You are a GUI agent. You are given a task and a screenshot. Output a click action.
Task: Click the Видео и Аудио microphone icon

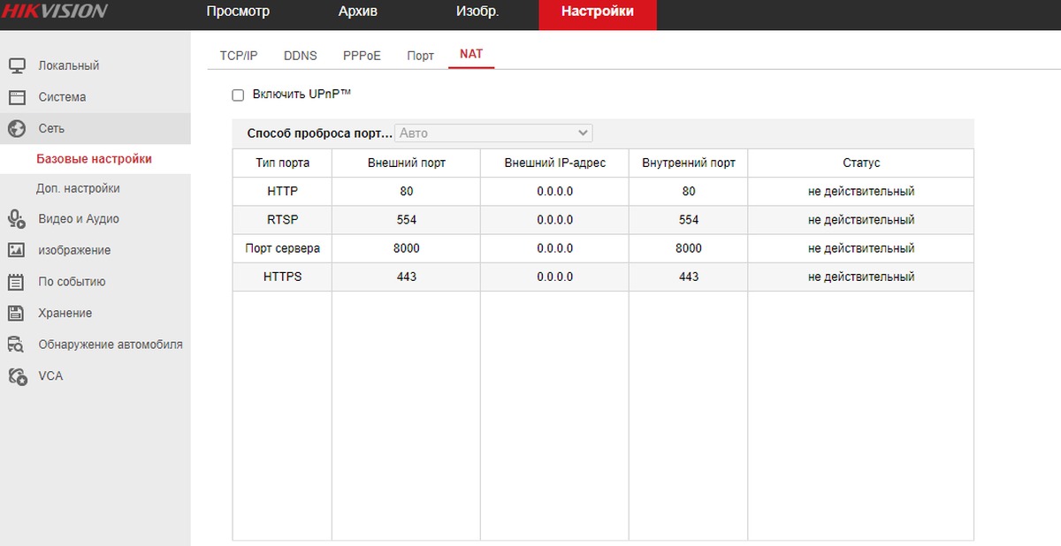[17, 219]
